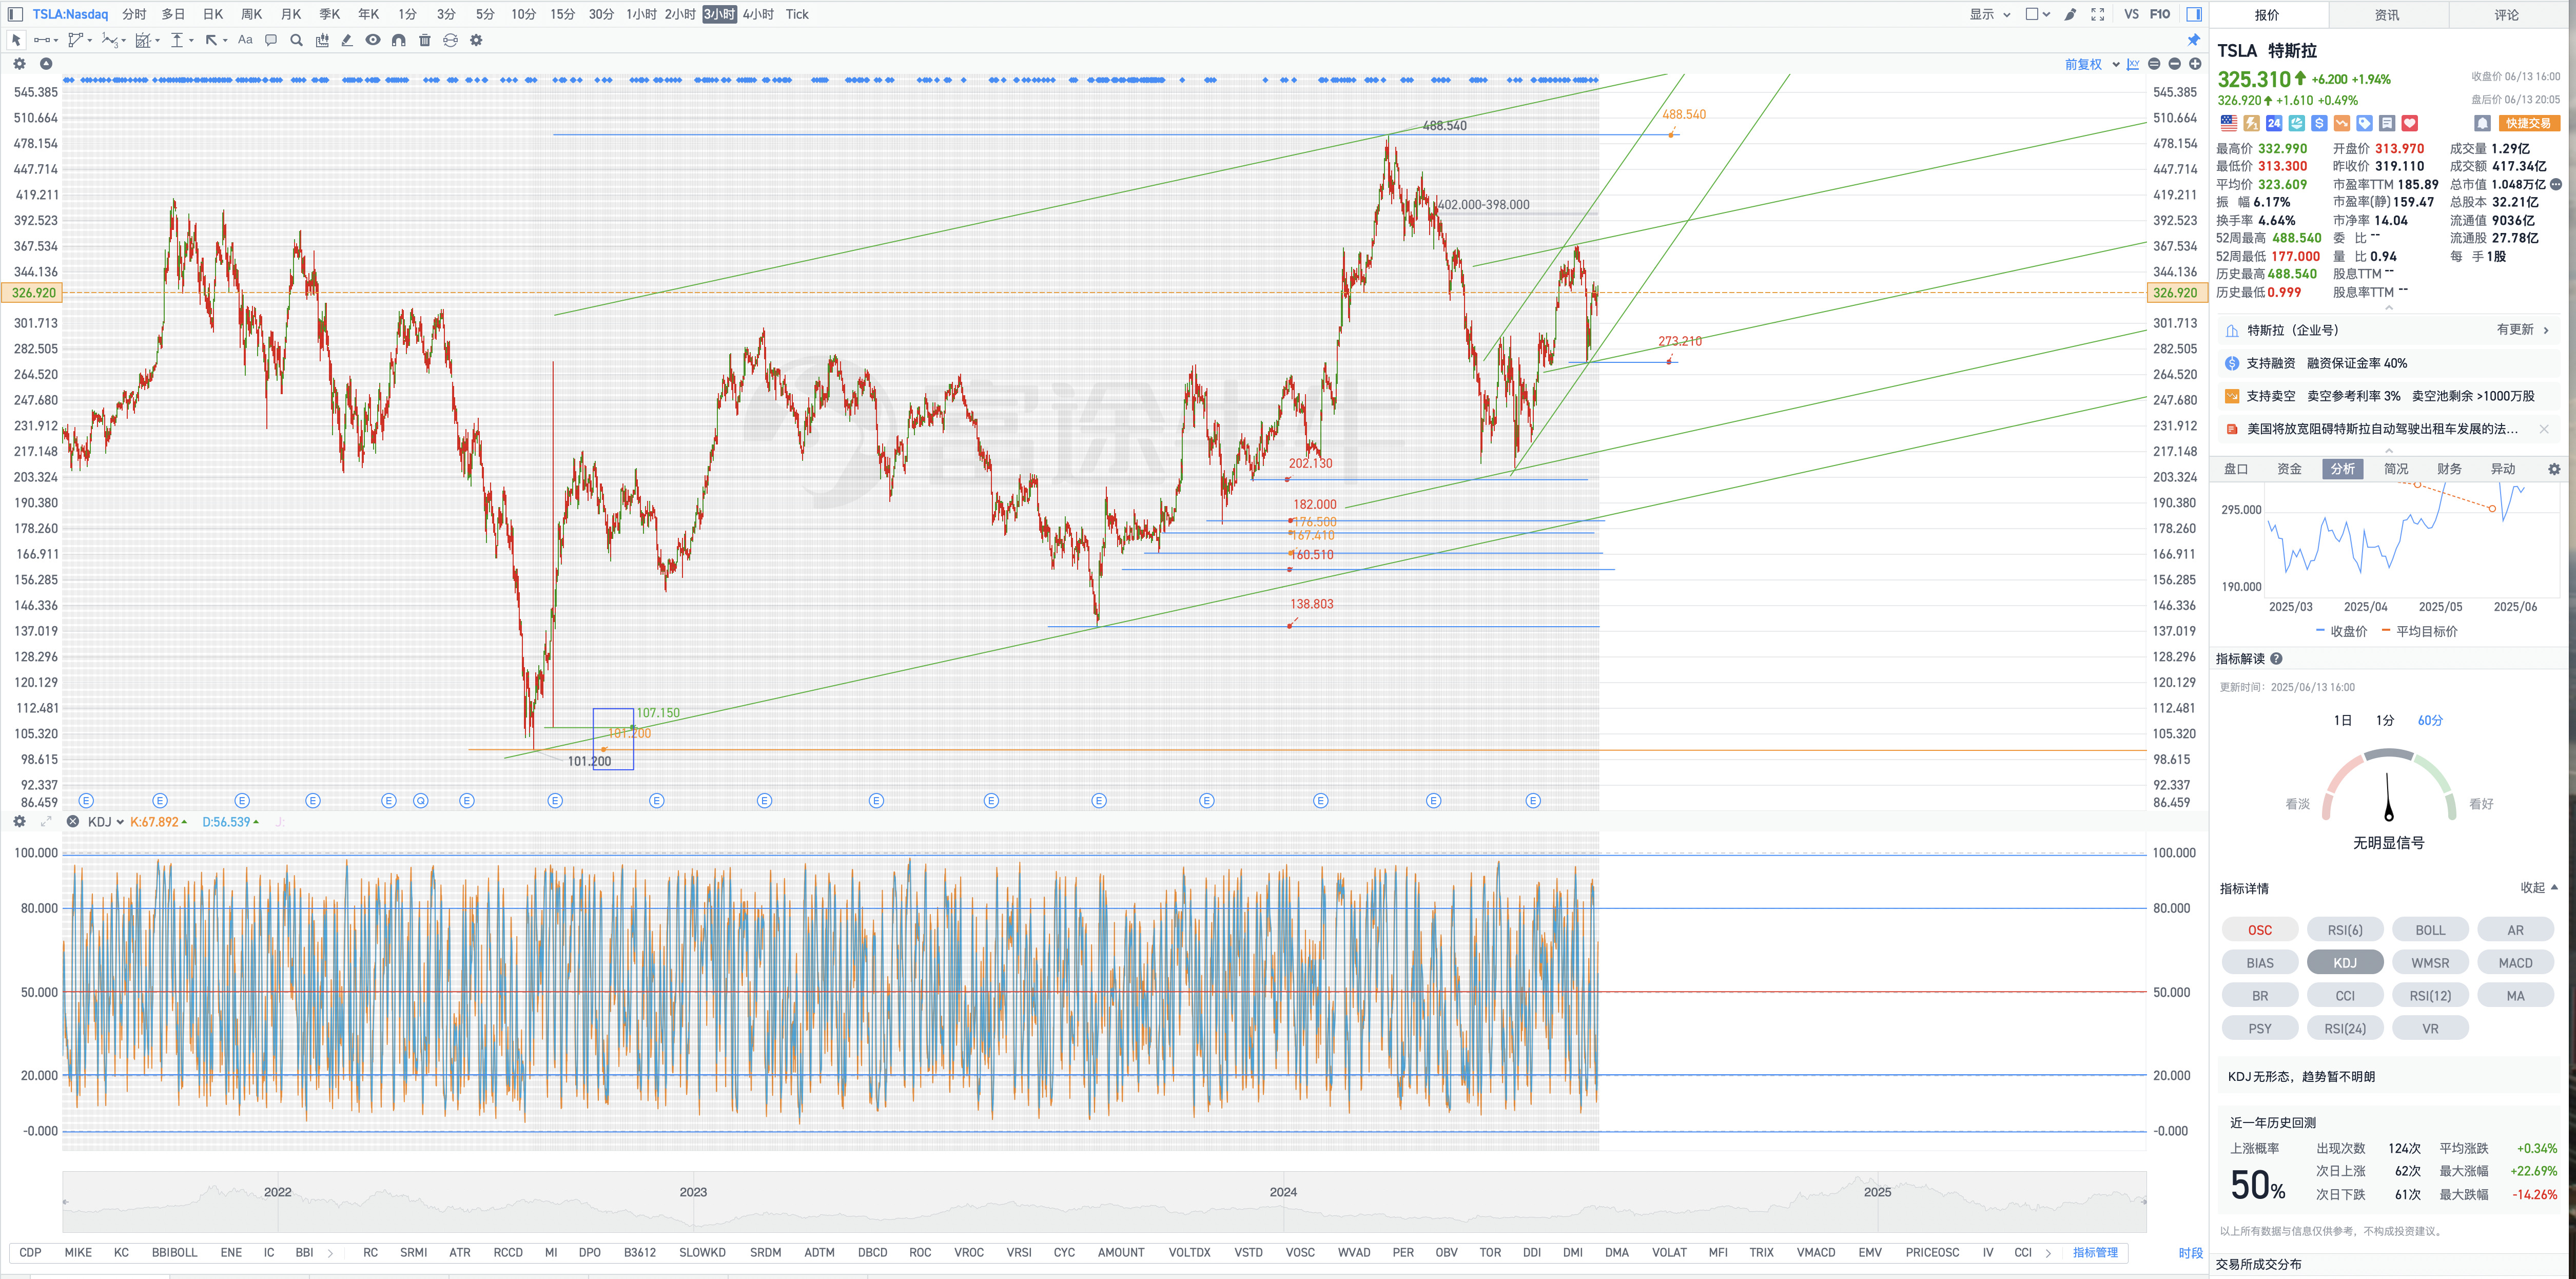Open 指标管理 indicator management link

pos(2095,1253)
